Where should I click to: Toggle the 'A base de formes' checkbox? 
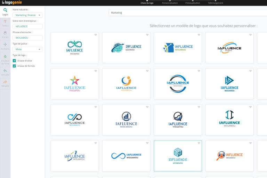(14, 66)
